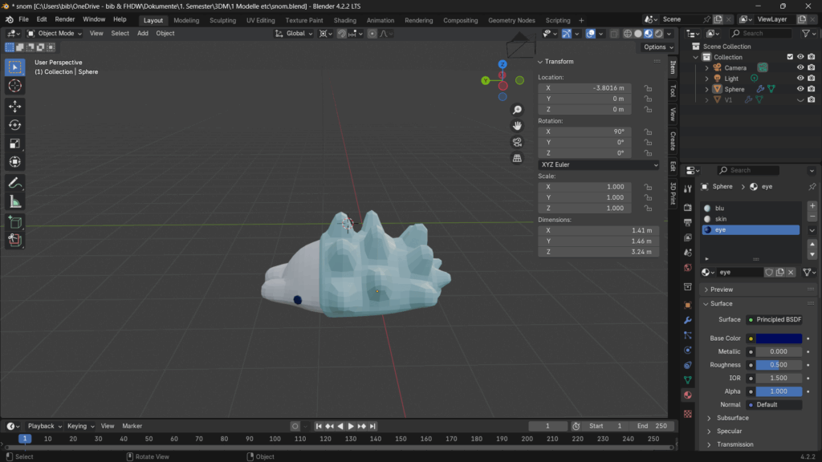Toggle camera view in the viewport

518,142
